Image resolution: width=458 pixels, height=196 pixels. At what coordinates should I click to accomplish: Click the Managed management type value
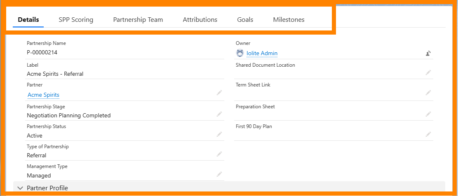click(39, 175)
